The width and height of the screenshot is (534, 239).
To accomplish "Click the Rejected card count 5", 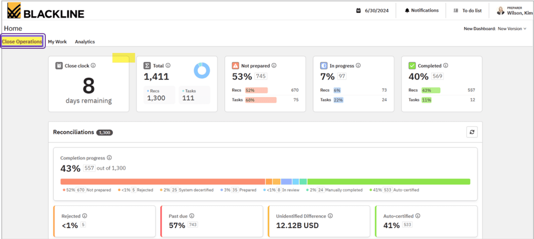I will pyautogui.click(x=83, y=225).
